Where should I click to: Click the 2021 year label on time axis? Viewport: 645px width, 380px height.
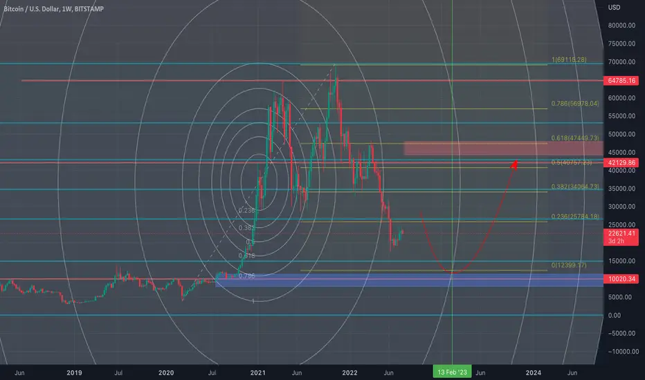[258, 372]
